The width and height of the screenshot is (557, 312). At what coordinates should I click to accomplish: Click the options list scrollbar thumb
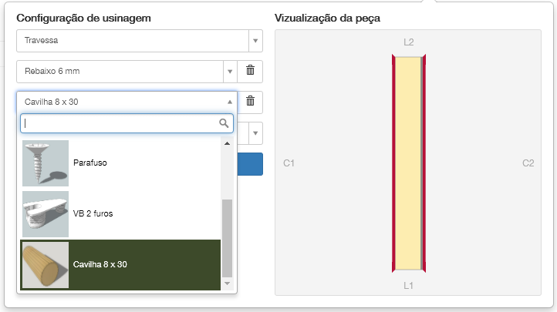point(227,237)
